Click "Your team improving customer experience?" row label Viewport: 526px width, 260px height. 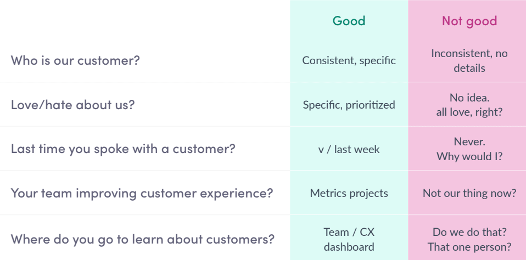[141, 193]
